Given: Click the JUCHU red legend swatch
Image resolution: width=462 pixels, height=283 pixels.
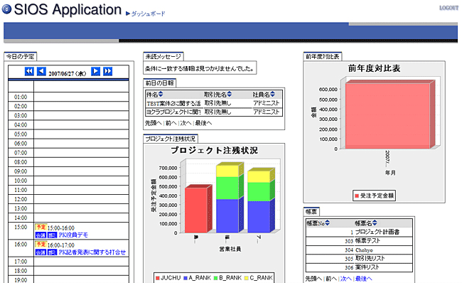Looking at the screenshot, I should tap(157, 278).
